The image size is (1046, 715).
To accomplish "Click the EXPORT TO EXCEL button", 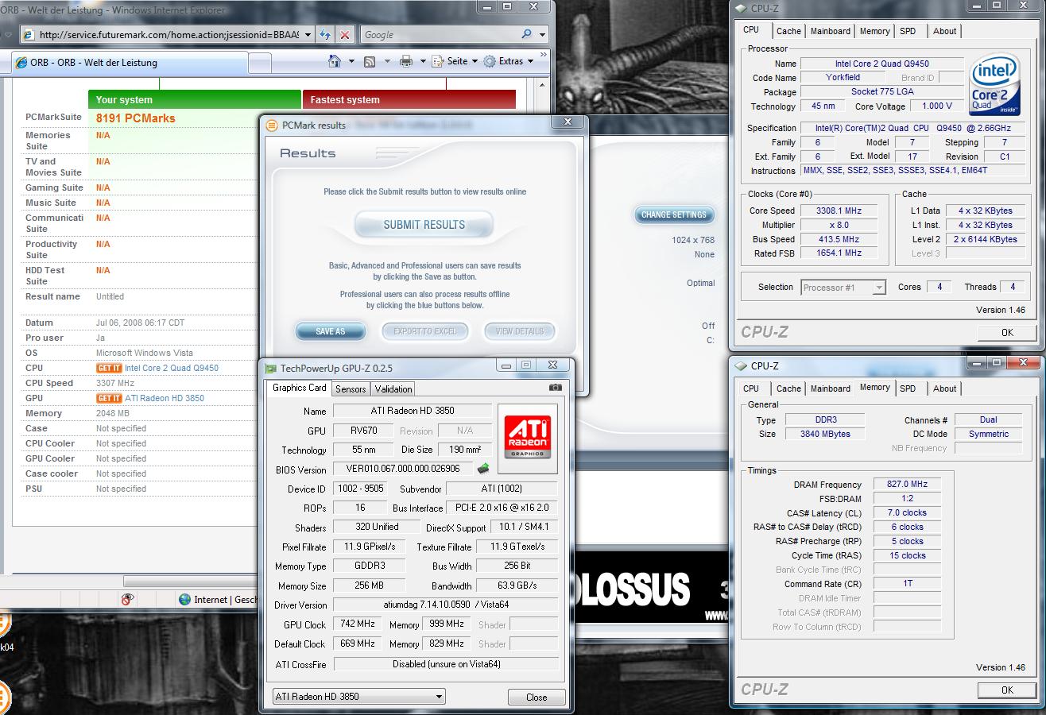I will coord(425,331).
